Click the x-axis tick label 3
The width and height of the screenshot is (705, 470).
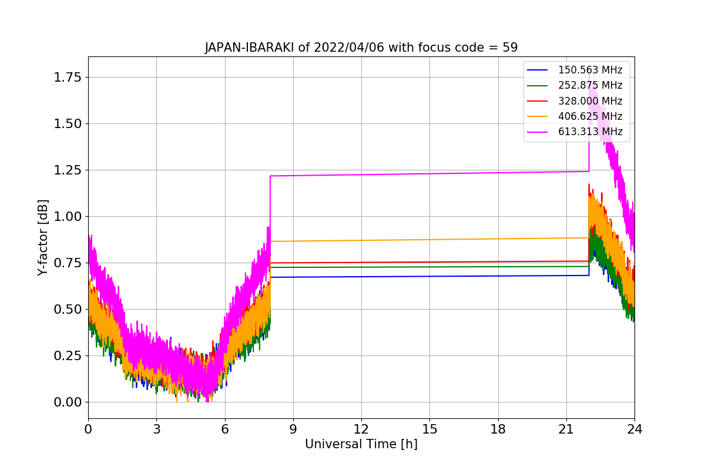click(156, 429)
